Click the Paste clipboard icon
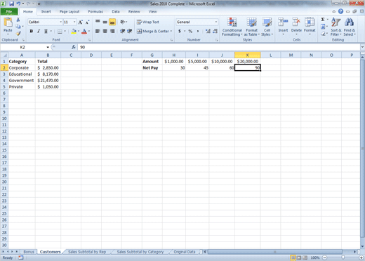 pyautogui.click(x=8, y=22)
